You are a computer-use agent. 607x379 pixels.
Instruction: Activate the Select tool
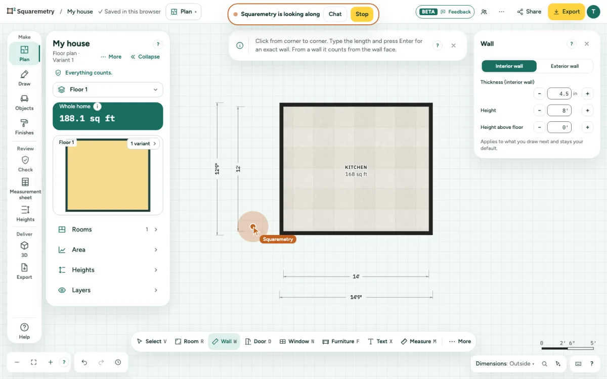[x=152, y=342]
